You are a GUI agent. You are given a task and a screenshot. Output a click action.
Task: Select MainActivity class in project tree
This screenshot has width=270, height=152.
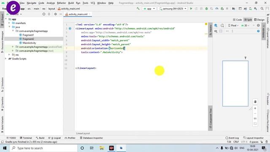pos(29,43)
